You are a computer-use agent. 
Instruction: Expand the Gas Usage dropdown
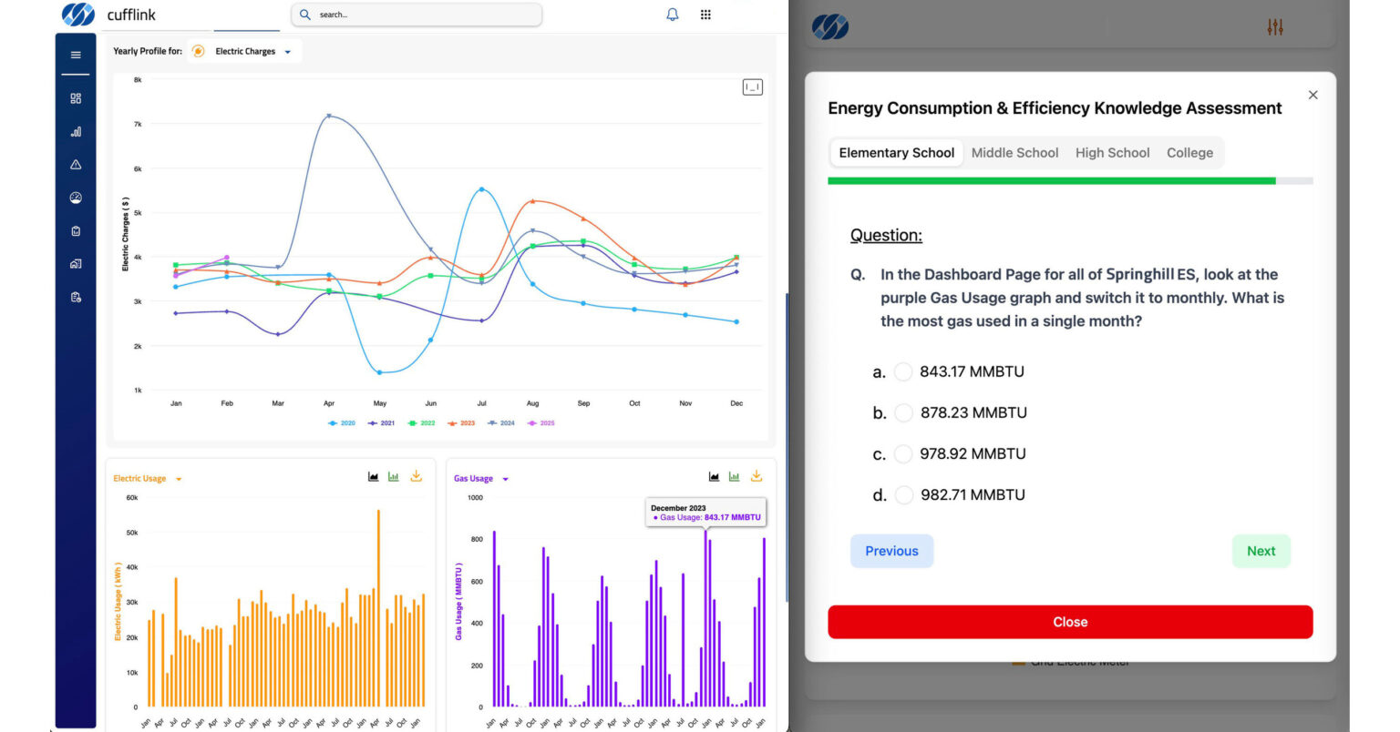click(505, 479)
